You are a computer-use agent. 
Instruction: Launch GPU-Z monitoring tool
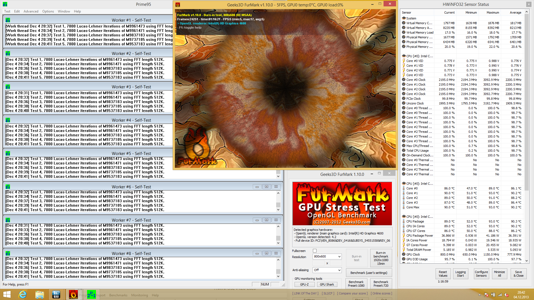[x=304, y=284]
